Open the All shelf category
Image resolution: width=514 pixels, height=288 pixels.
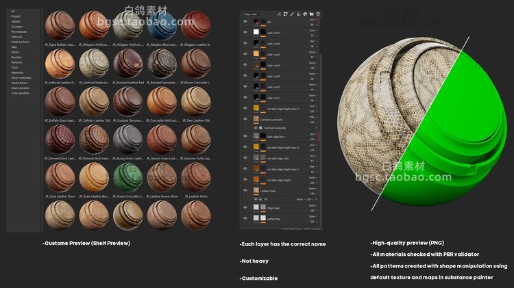[x=13, y=11]
